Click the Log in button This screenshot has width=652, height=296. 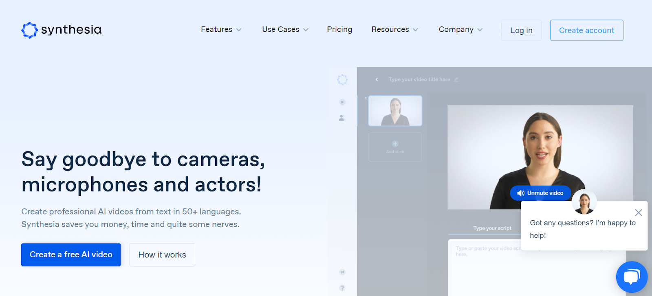521,30
